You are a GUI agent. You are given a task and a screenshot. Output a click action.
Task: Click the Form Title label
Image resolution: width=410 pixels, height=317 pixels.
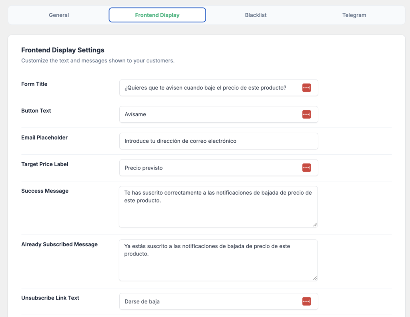[34, 84]
